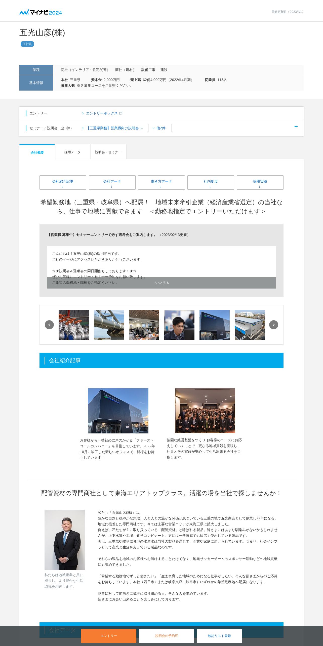The width and height of the screenshot is (323, 646).
Task: Click the carousel next arrow
Action: (x=274, y=325)
